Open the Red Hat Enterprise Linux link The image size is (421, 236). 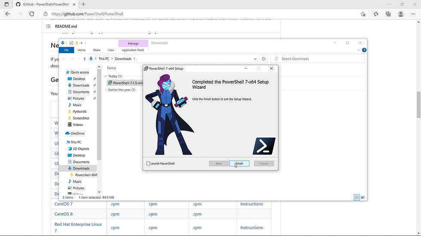coord(78,227)
